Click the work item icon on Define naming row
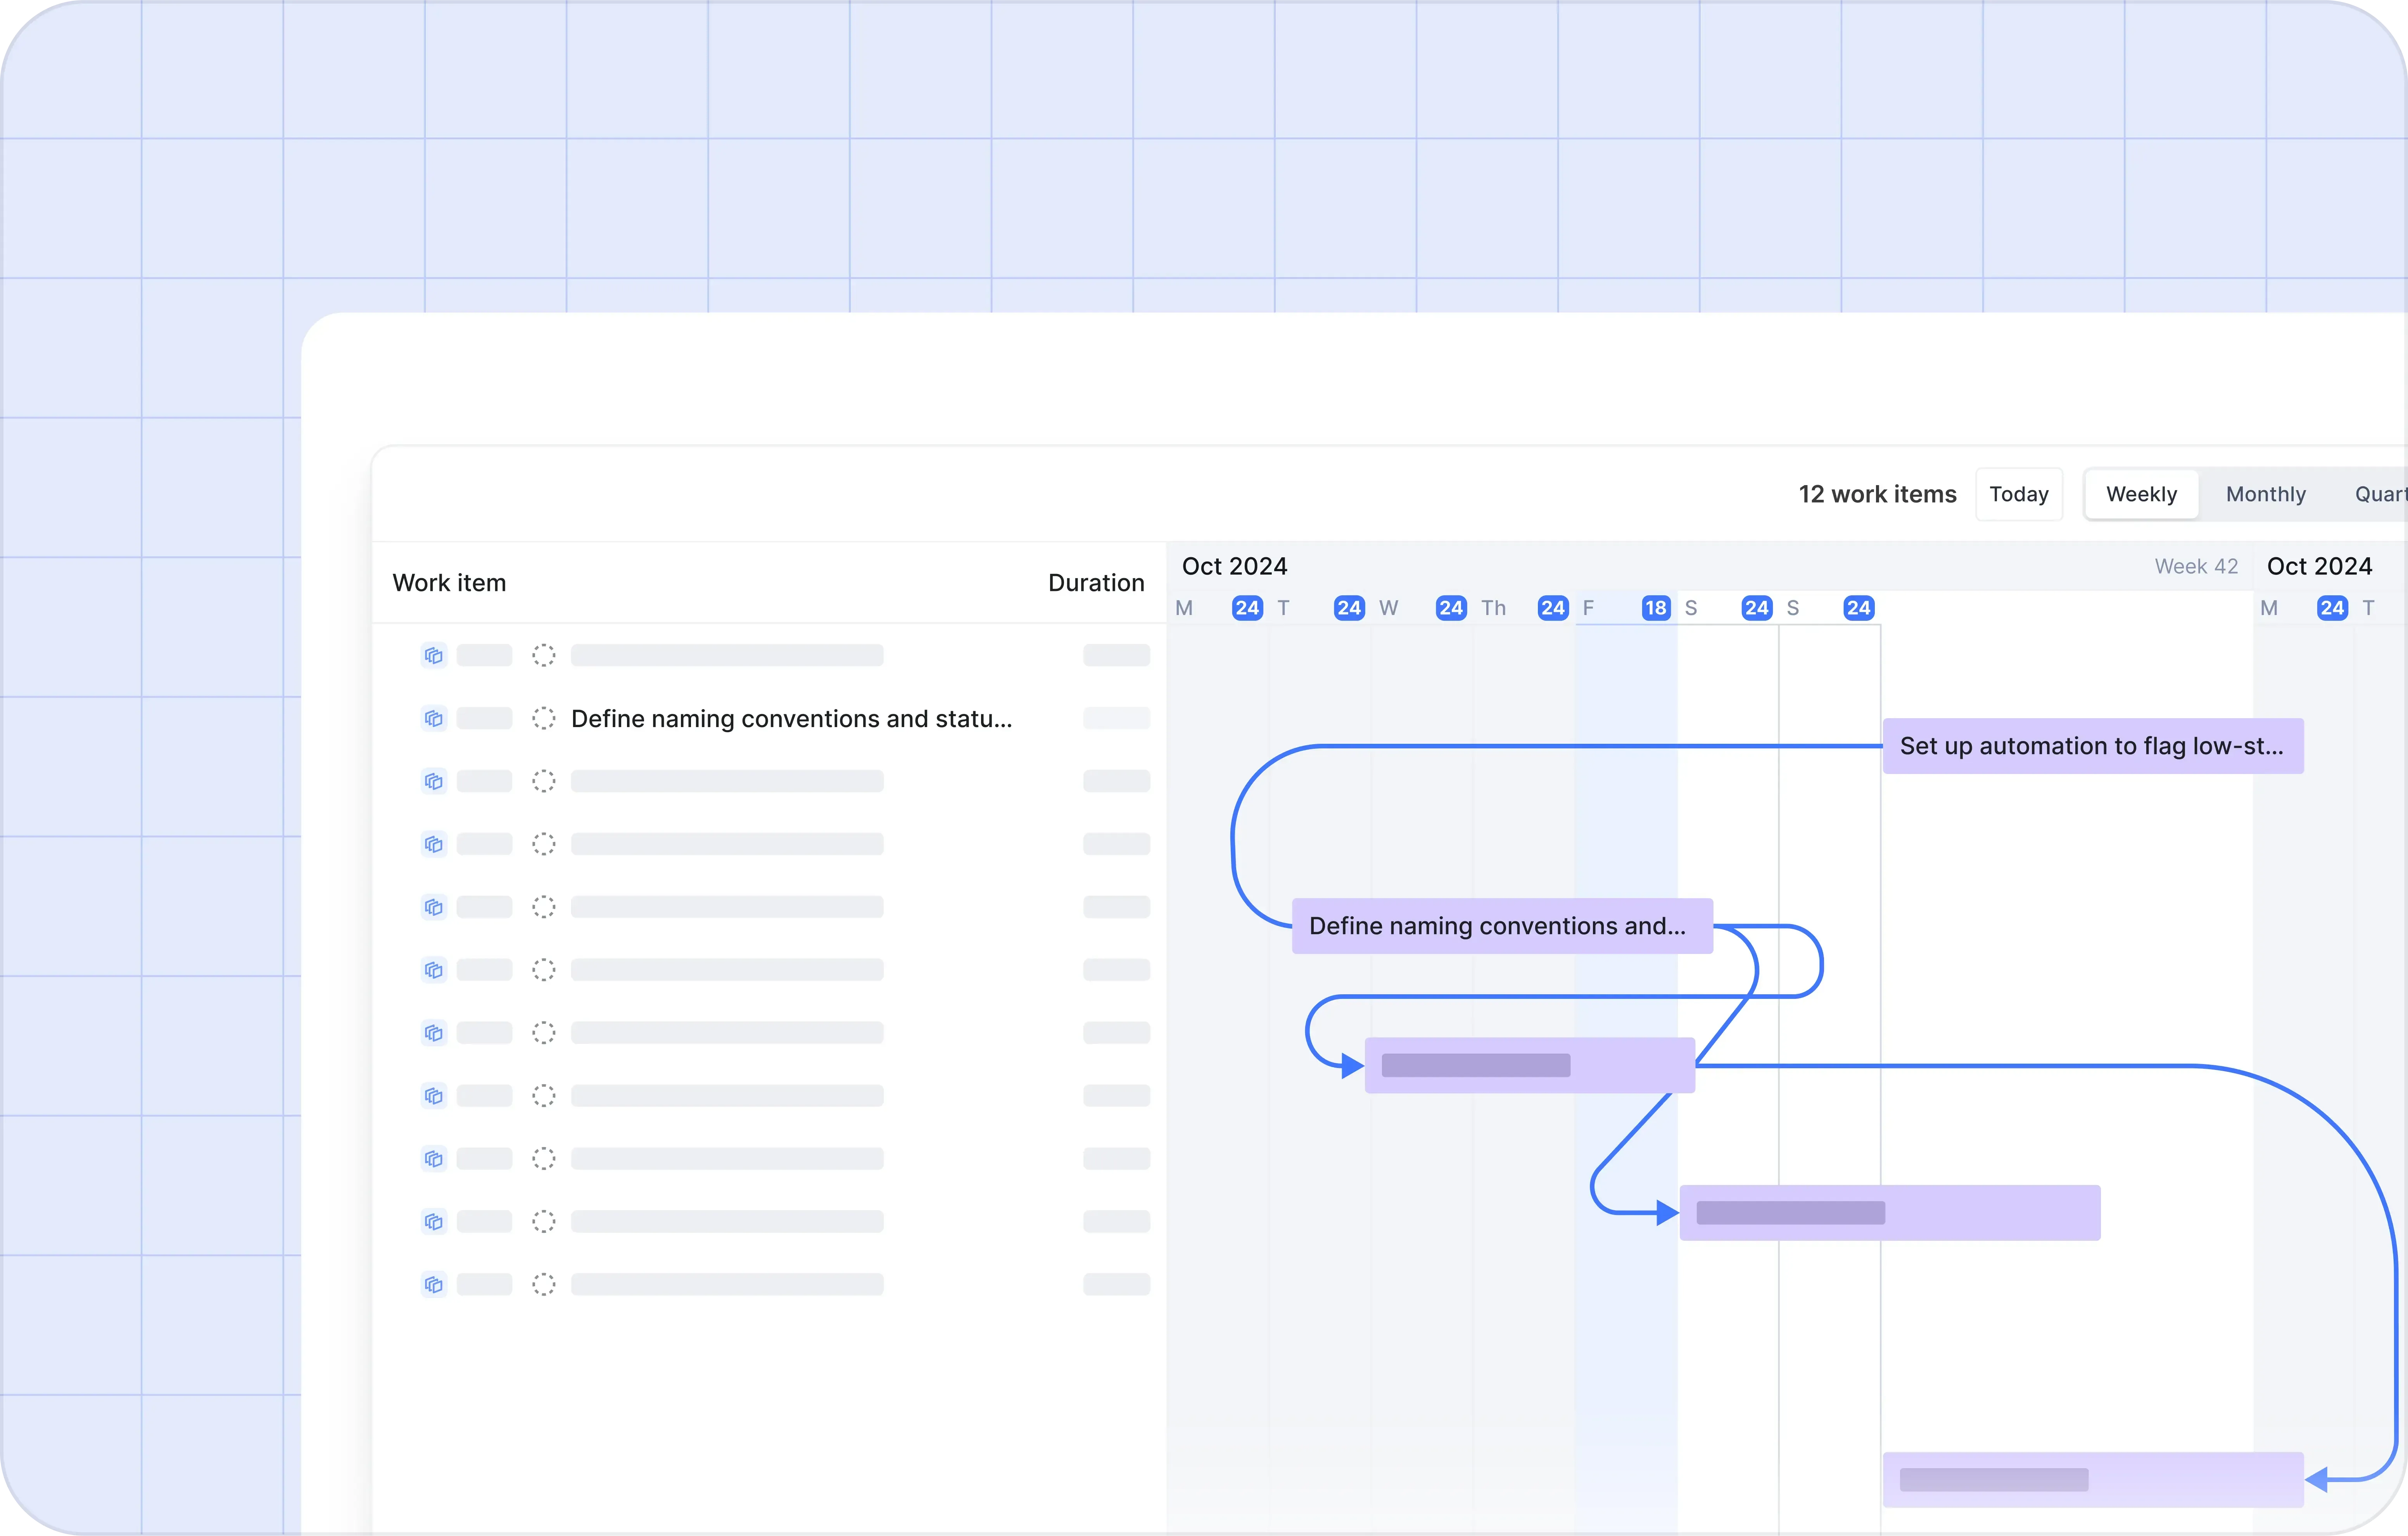Screen dimensions: 2408x1536 coord(433,719)
